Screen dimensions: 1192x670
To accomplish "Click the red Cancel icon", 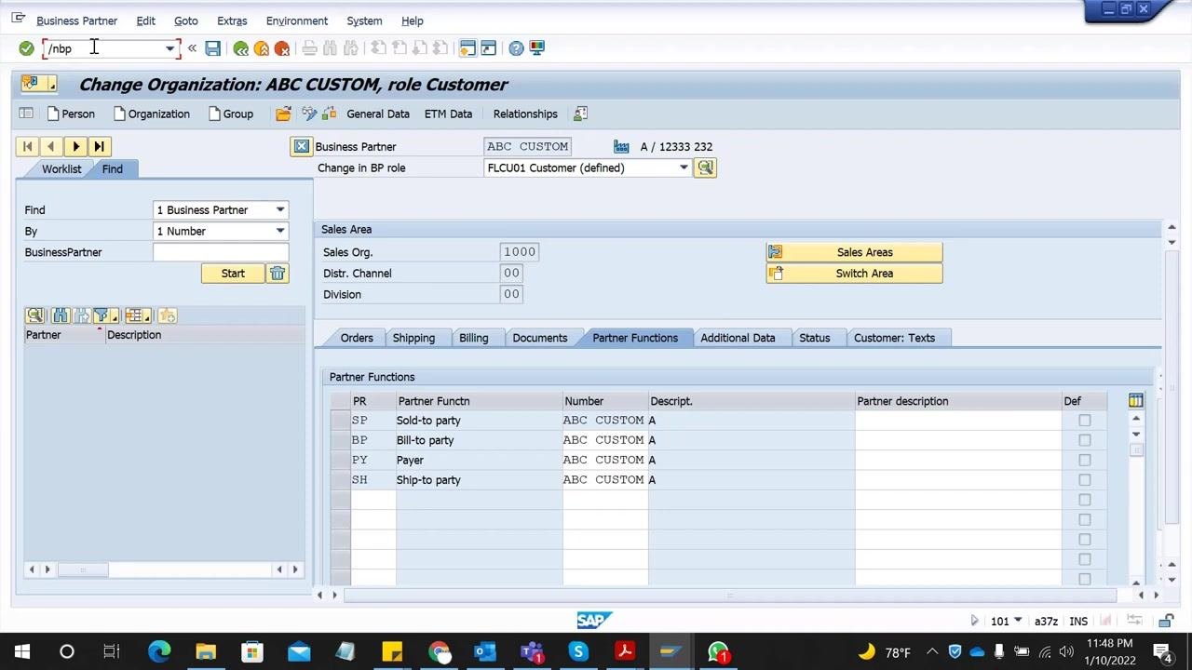I will point(282,48).
